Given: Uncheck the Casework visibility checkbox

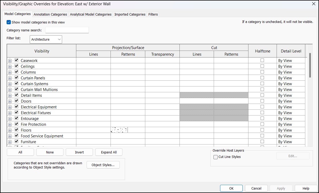Looking at the screenshot, I should (x=17, y=60).
